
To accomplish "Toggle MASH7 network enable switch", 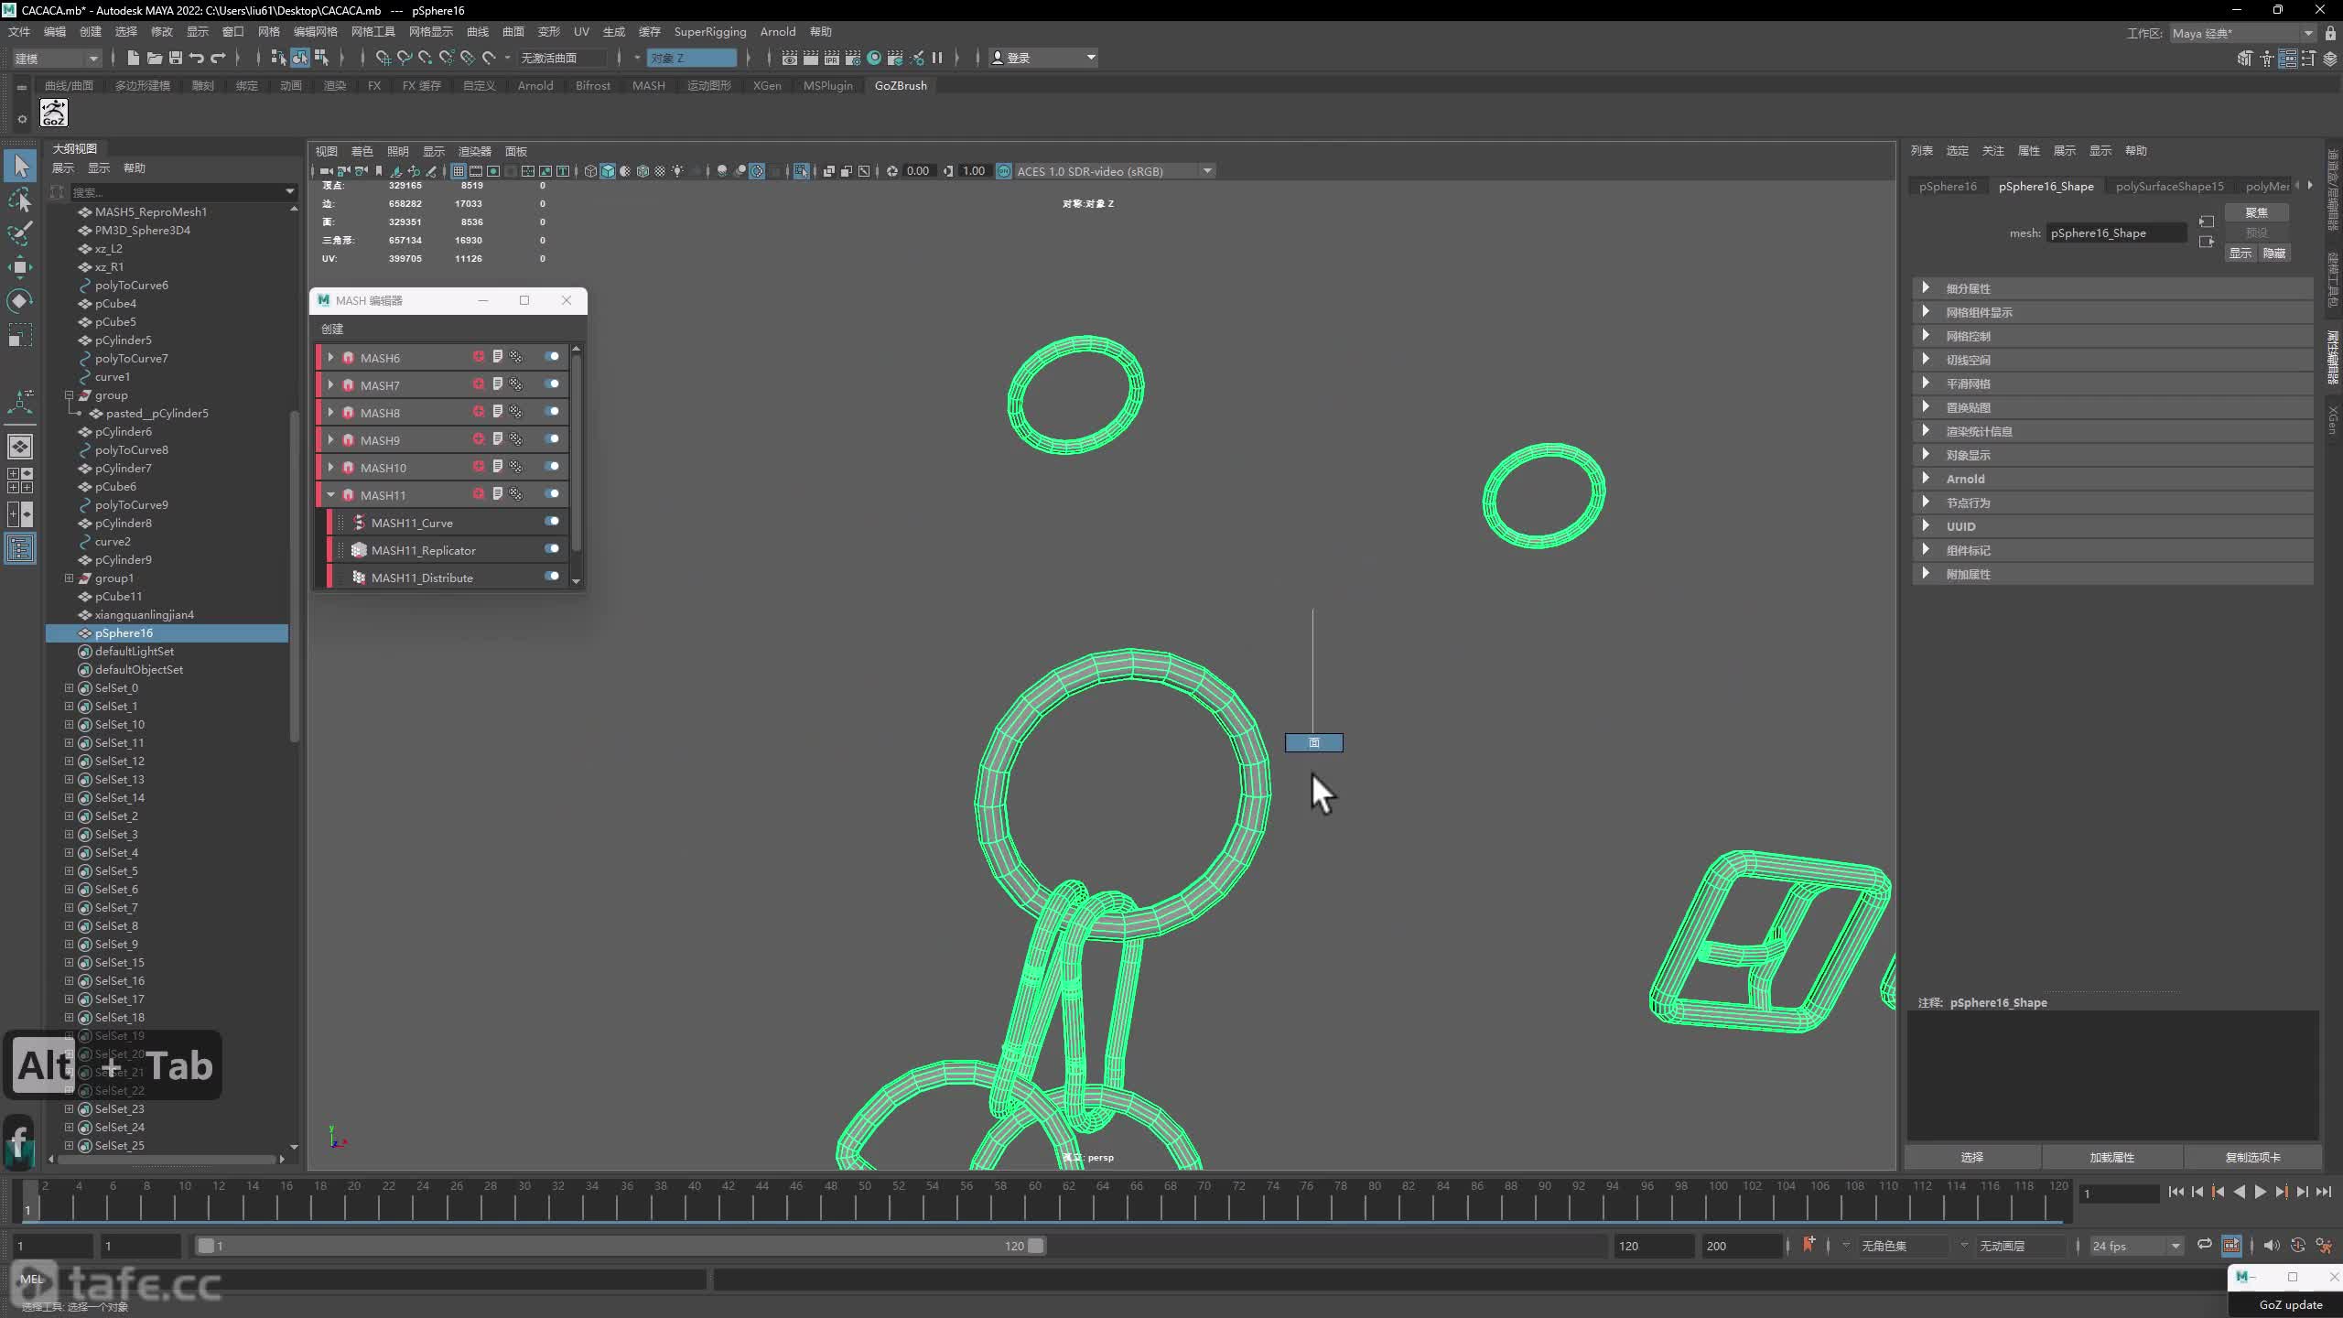I will click(552, 384).
